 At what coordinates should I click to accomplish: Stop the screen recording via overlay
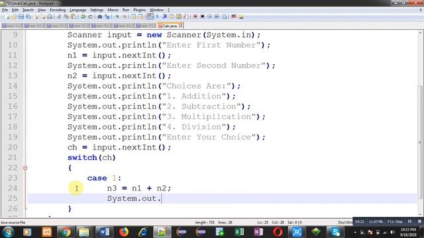[x=419, y=221]
